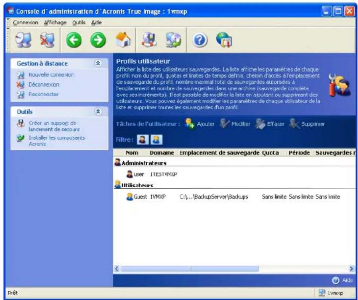The image size is (358, 300).
Task: Click the Reconnecter sidebar icon
Action: 20,94
